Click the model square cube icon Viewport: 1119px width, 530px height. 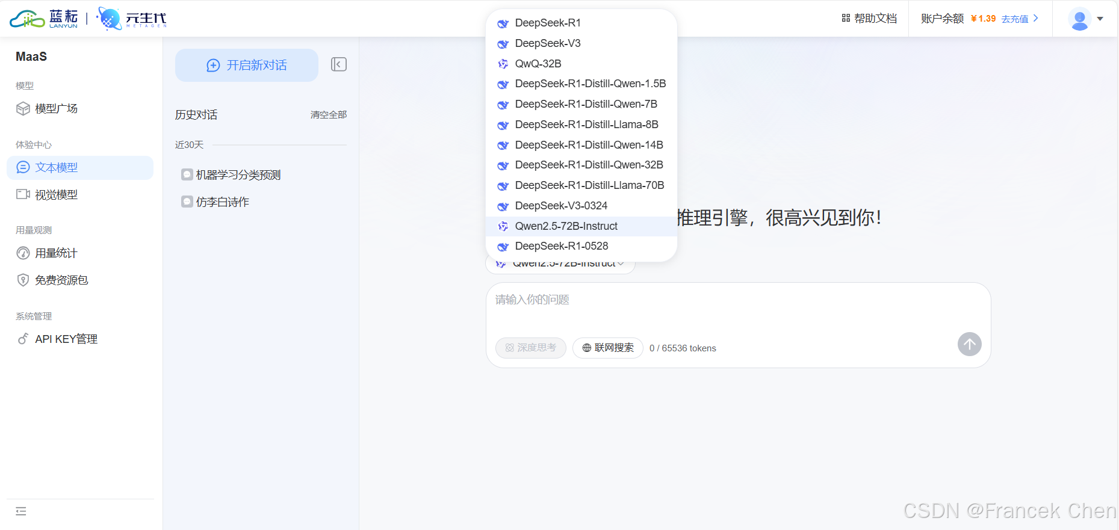[x=23, y=108]
